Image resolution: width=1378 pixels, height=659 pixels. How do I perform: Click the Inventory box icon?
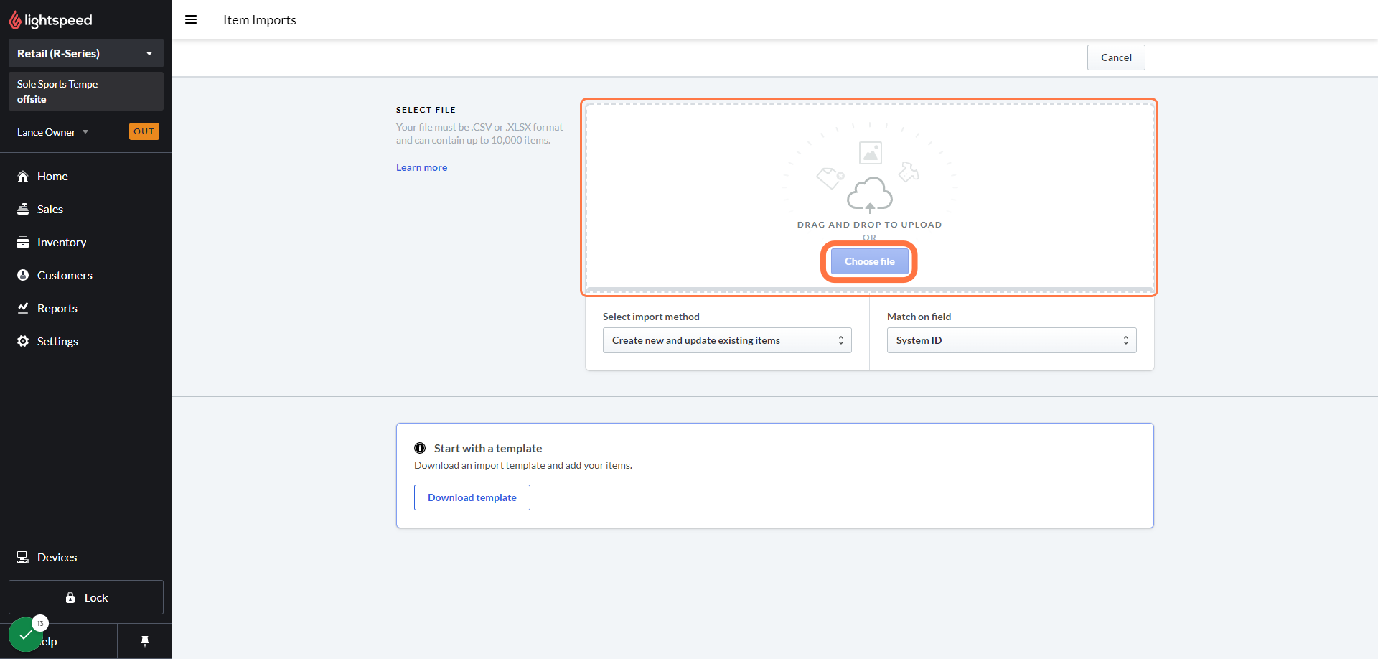[23, 242]
